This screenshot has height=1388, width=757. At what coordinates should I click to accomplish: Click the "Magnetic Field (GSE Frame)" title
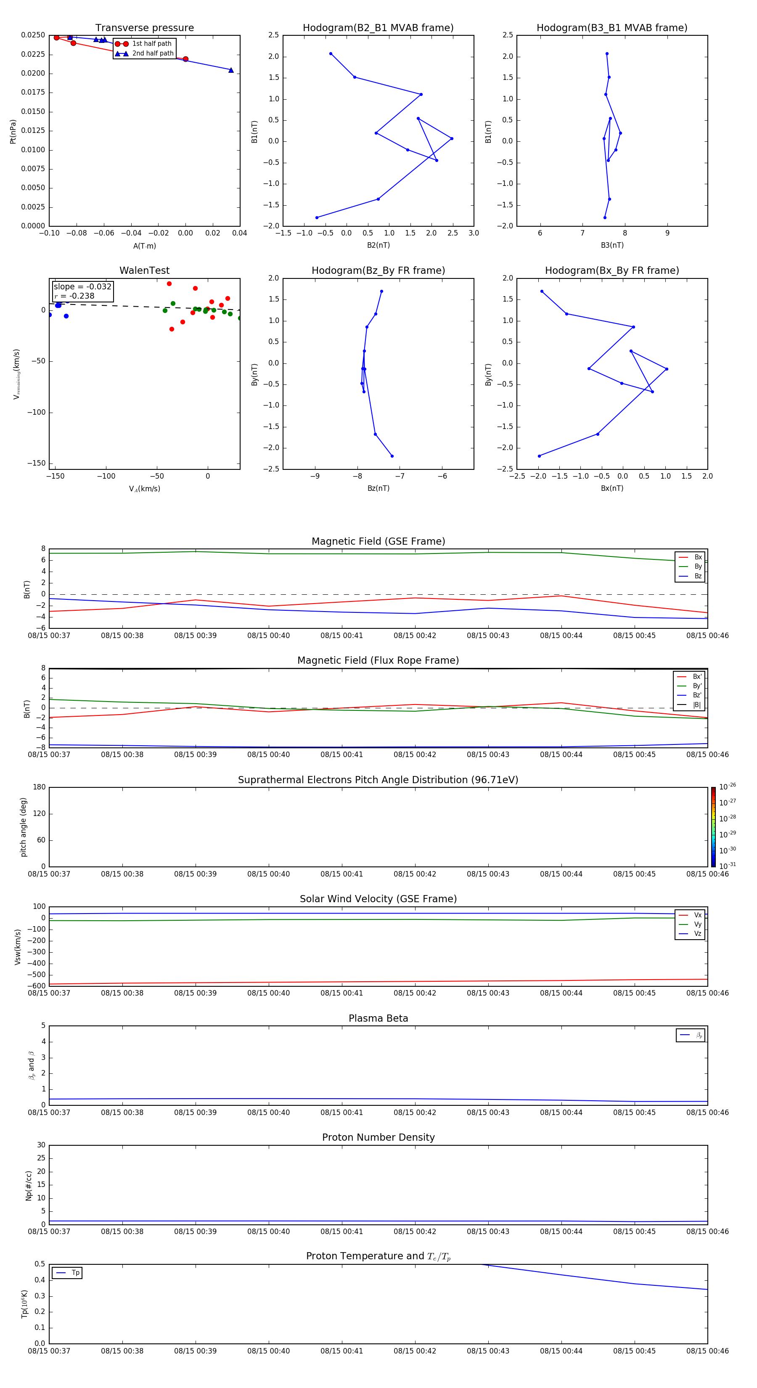(x=378, y=541)
